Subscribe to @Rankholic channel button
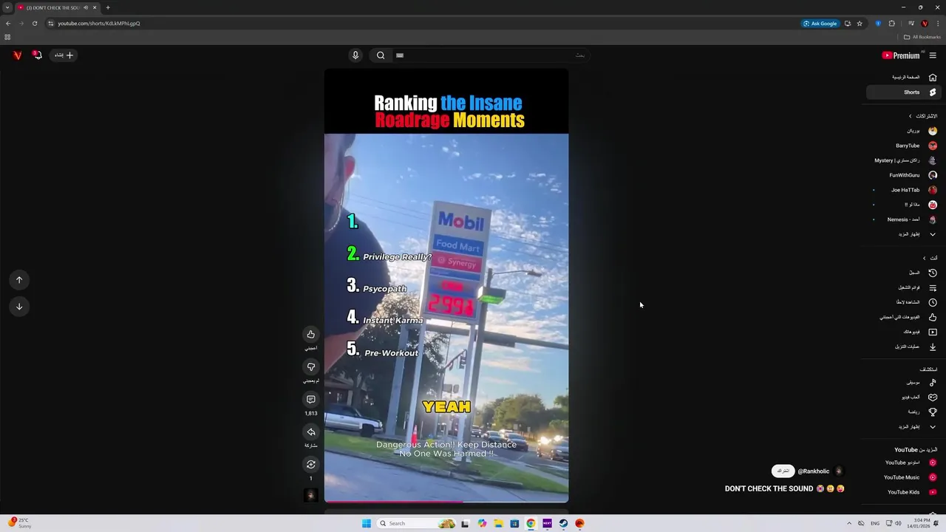This screenshot has width=946, height=532. point(783,471)
